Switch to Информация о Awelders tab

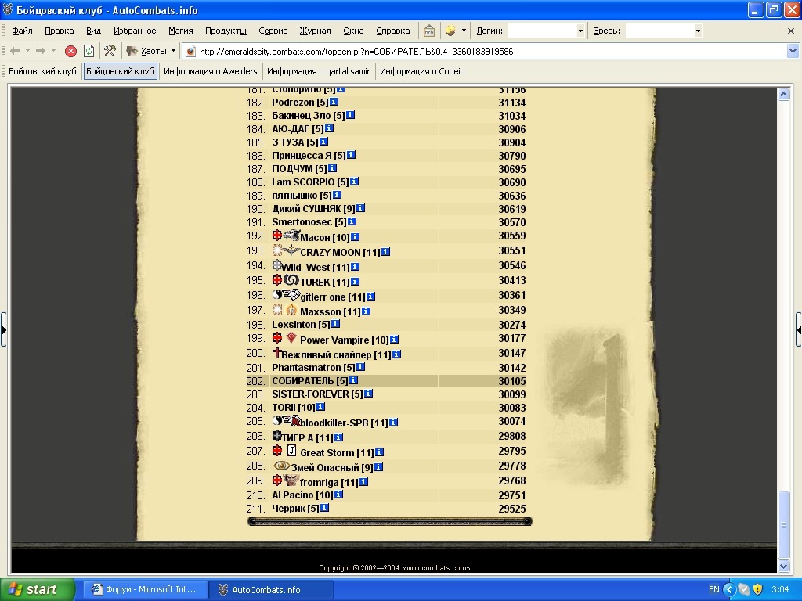click(x=210, y=71)
